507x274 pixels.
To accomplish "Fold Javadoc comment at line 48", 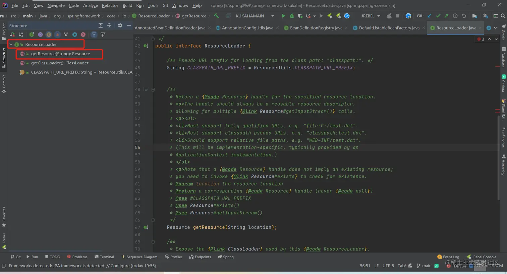I will point(153,89).
